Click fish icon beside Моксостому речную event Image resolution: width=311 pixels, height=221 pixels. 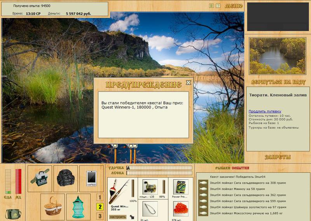pos(203,214)
